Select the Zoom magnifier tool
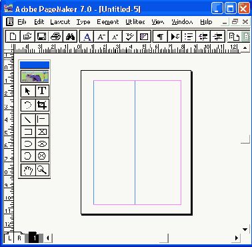This screenshot has height=247, width=252. coord(42,170)
